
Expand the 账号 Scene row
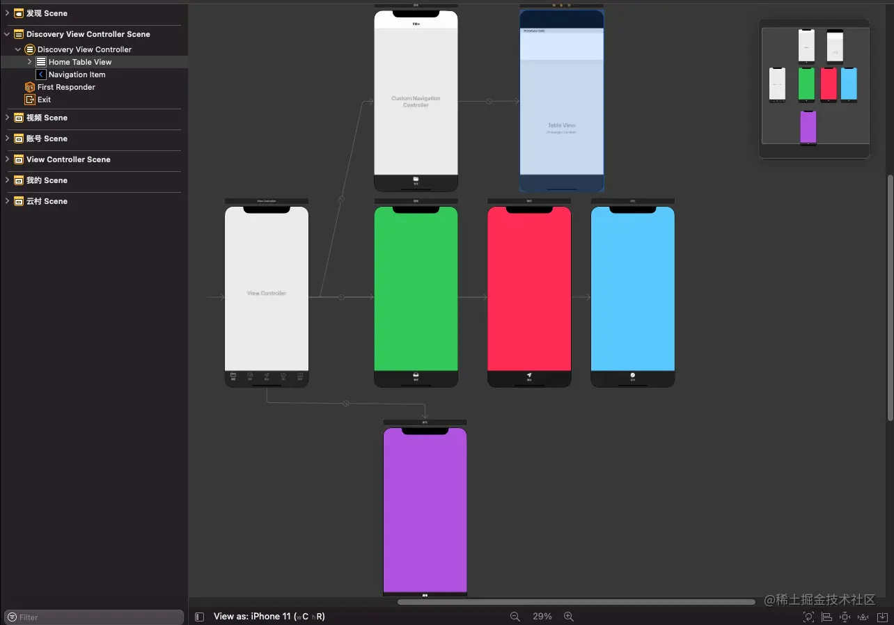[7, 139]
